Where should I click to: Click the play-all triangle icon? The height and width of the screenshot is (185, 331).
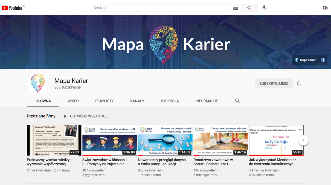tap(65, 116)
